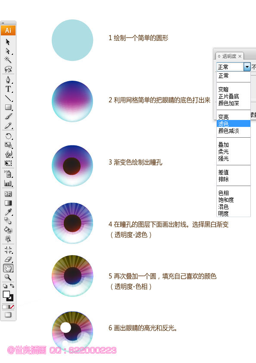Close the 透明度 panel tab
The width and height of the screenshot is (256, 363).
[240, 56]
